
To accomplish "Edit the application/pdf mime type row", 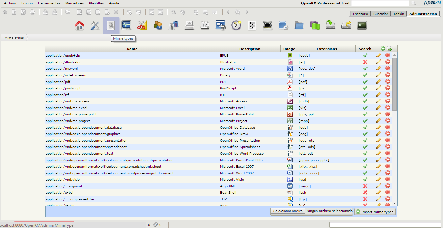I will click(x=379, y=82).
